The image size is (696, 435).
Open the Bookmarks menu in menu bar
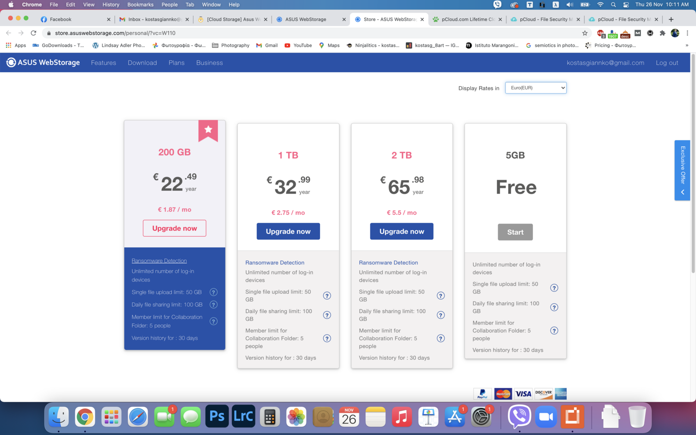[140, 4]
